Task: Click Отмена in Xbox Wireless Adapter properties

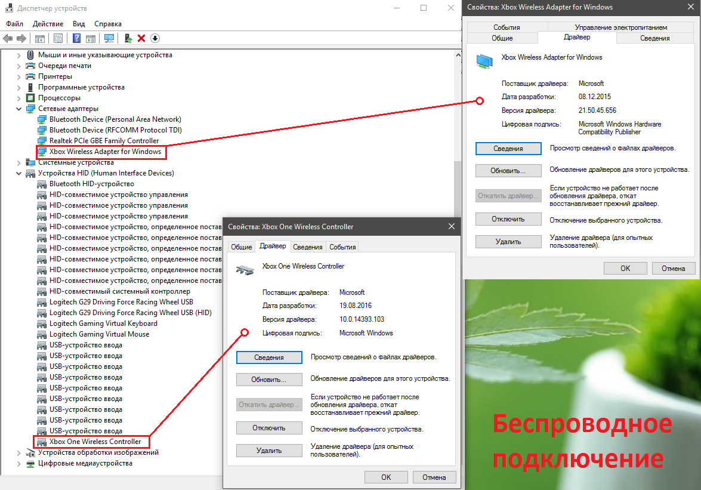Action: (674, 268)
